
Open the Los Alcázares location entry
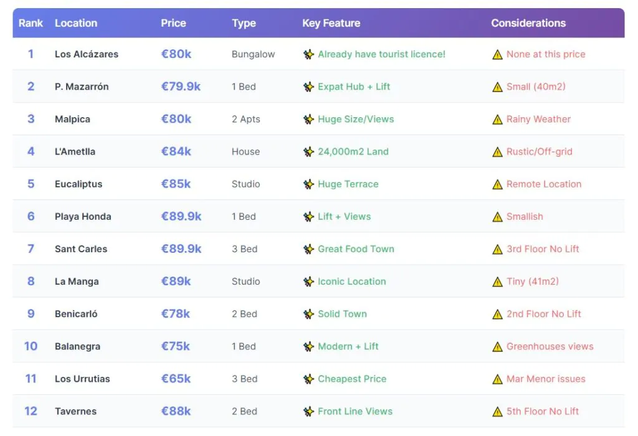[x=87, y=54]
